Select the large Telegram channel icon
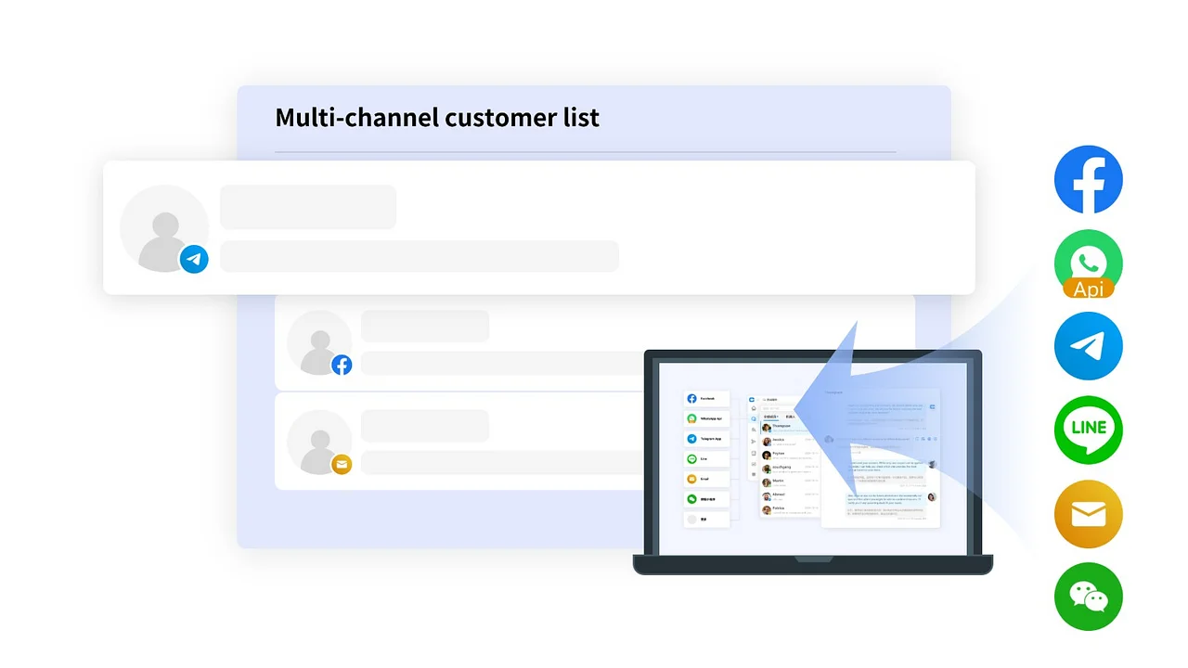Viewport: 1188px width, 668px height. 1088,346
